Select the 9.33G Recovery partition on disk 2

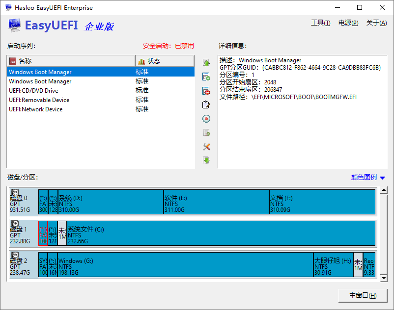369,264
